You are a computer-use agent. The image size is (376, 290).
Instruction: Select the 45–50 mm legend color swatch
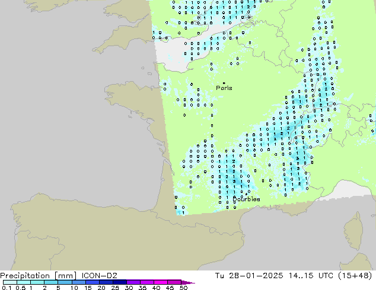[x=174, y=282]
